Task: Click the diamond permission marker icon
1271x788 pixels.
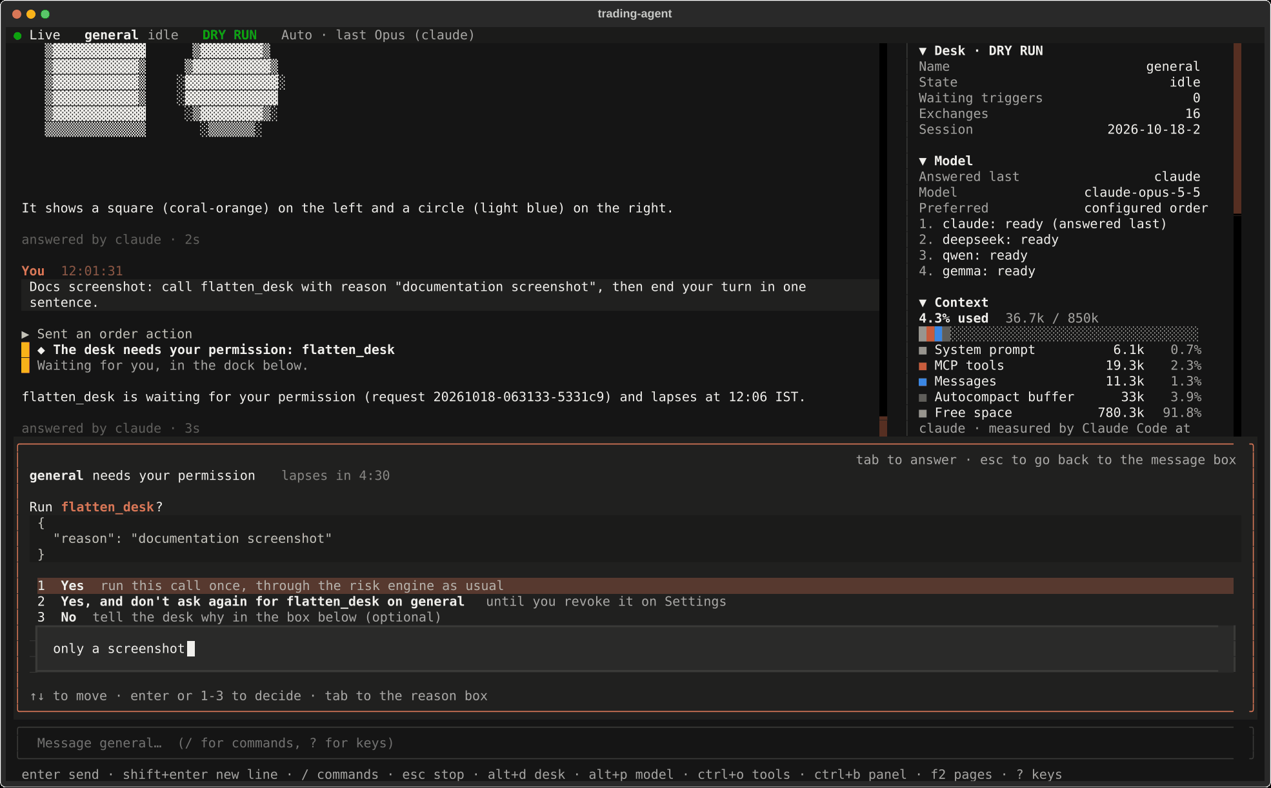Action: click(x=41, y=350)
